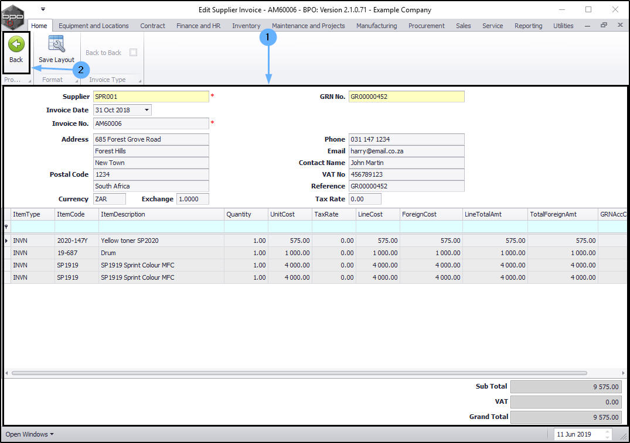
Task: Expand the Invoice Date dropdown
Action: (x=146, y=110)
